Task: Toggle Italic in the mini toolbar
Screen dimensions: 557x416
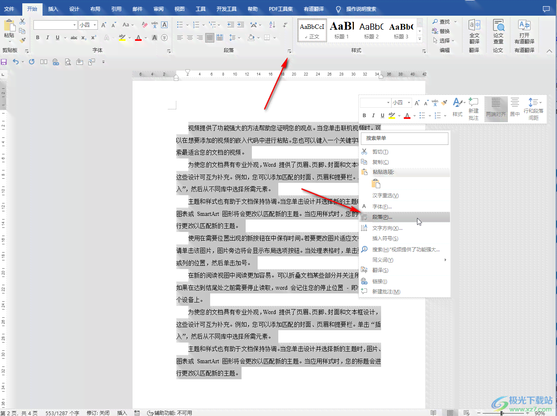Action: (373, 116)
